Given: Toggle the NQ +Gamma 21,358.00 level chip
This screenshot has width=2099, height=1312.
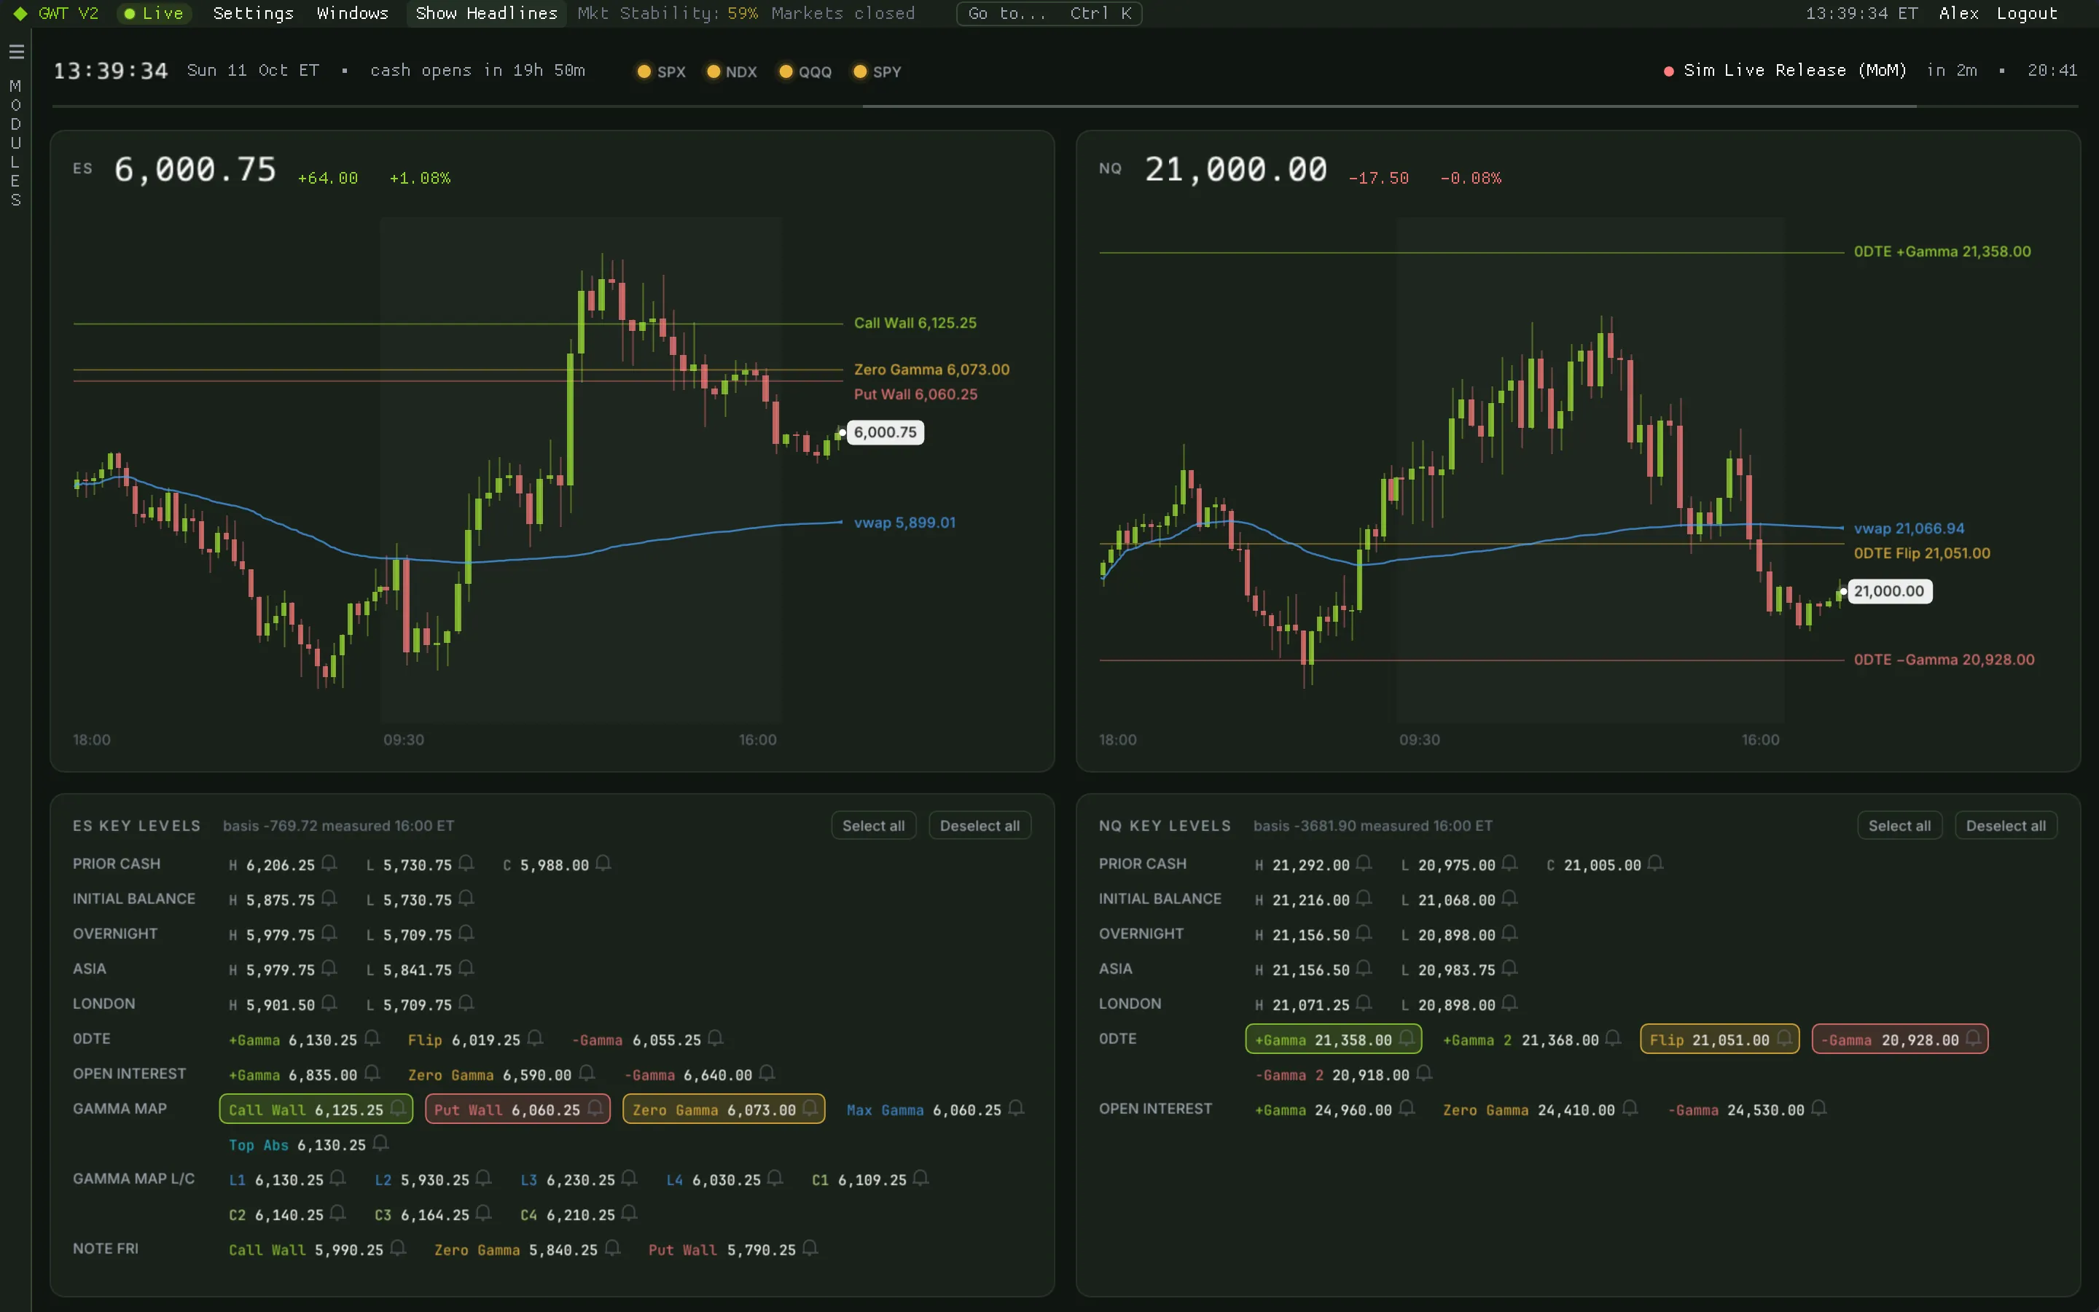Looking at the screenshot, I should coord(1334,1039).
